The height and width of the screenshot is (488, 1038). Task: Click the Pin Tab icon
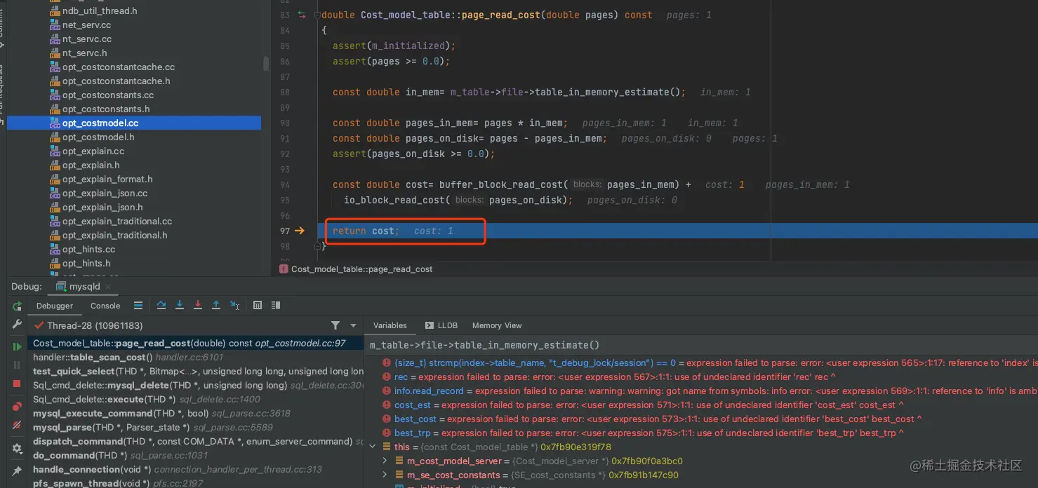click(x=17, y=470)
